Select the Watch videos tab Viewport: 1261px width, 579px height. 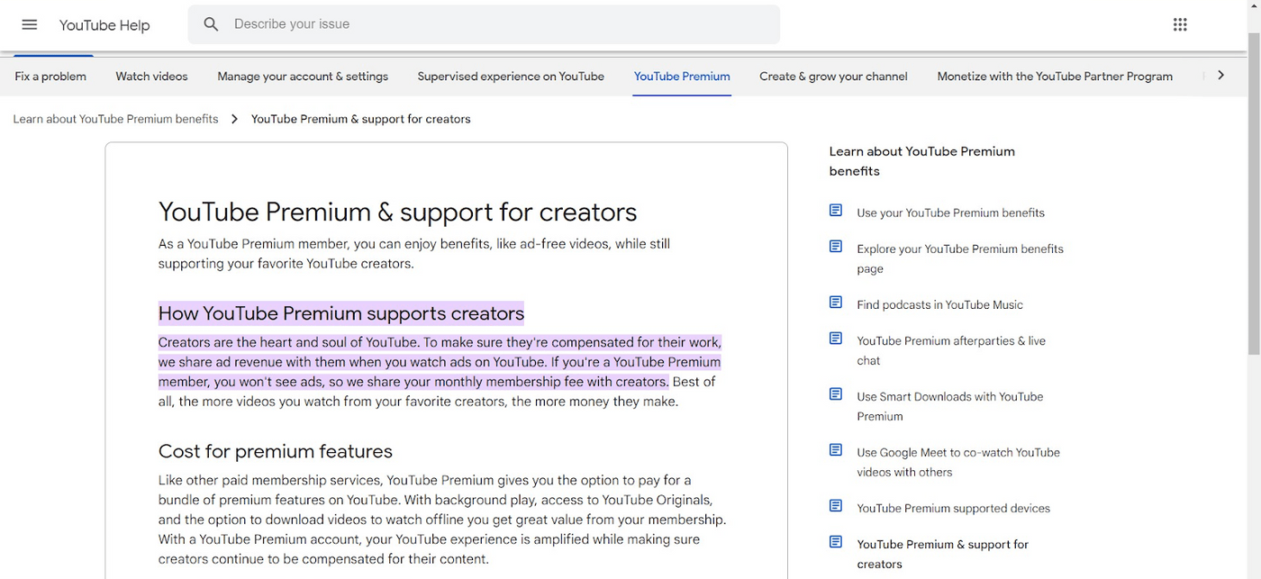(151, 77)
